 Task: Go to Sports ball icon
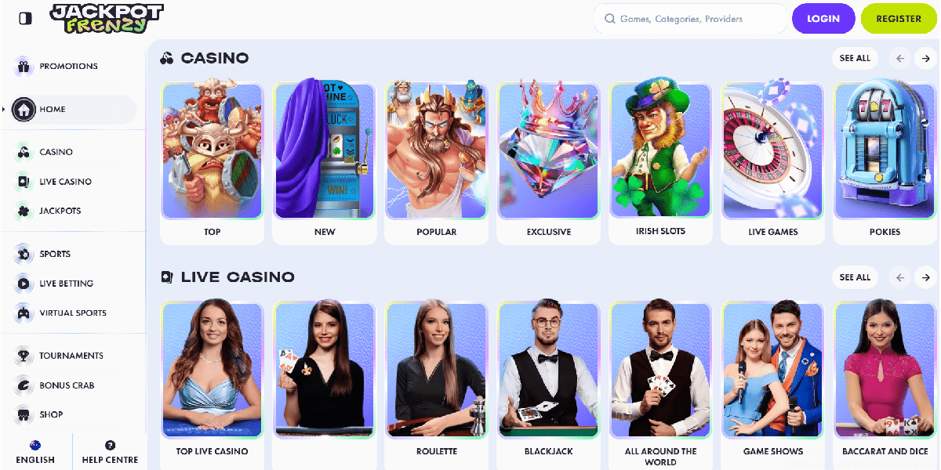tap(24, 254)
